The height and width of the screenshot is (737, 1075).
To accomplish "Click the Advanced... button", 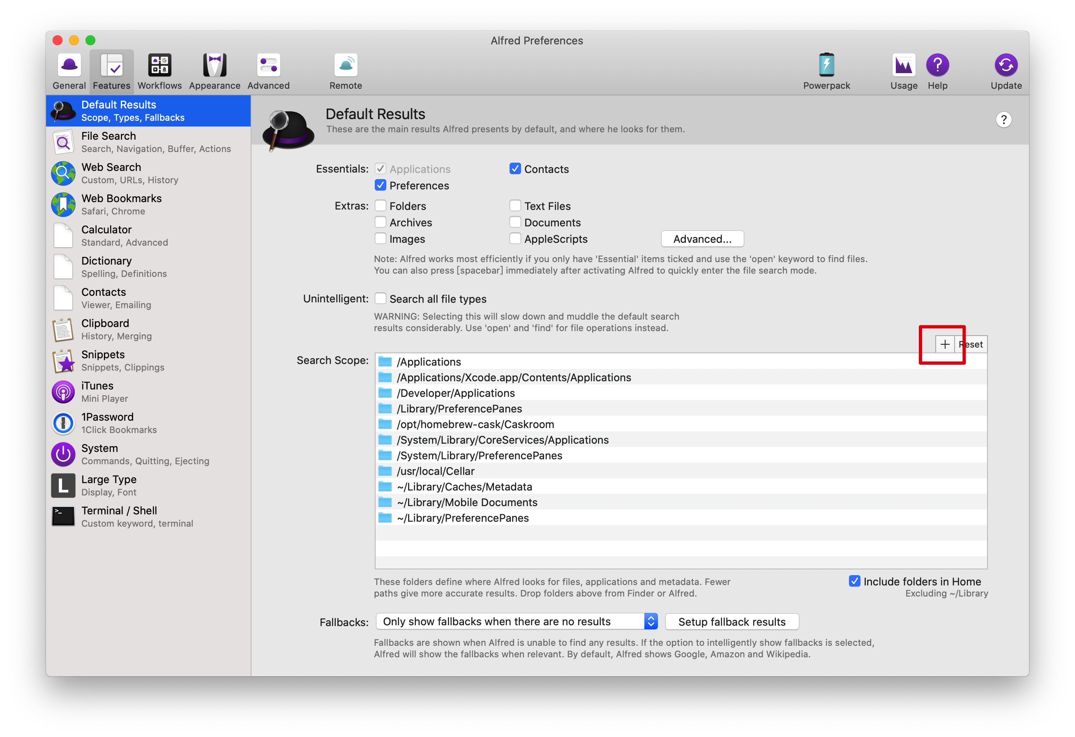I will tap(702, 239).
